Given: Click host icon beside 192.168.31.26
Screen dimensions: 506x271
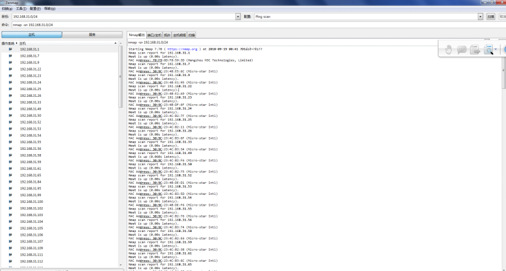Looking at the screenshot, I should 10,96.
